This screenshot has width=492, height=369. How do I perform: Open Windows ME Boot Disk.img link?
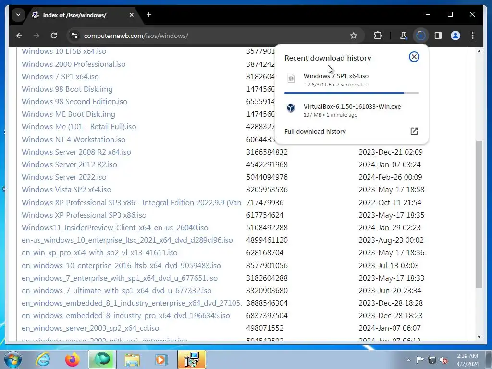point(68,114)
